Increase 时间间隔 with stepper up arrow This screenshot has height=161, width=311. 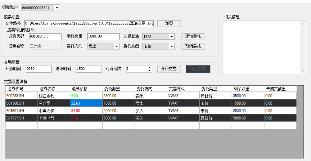coord(149,67)
